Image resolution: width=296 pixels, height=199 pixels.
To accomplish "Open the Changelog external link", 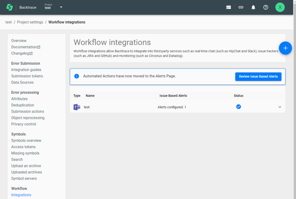I will [22, 53].
